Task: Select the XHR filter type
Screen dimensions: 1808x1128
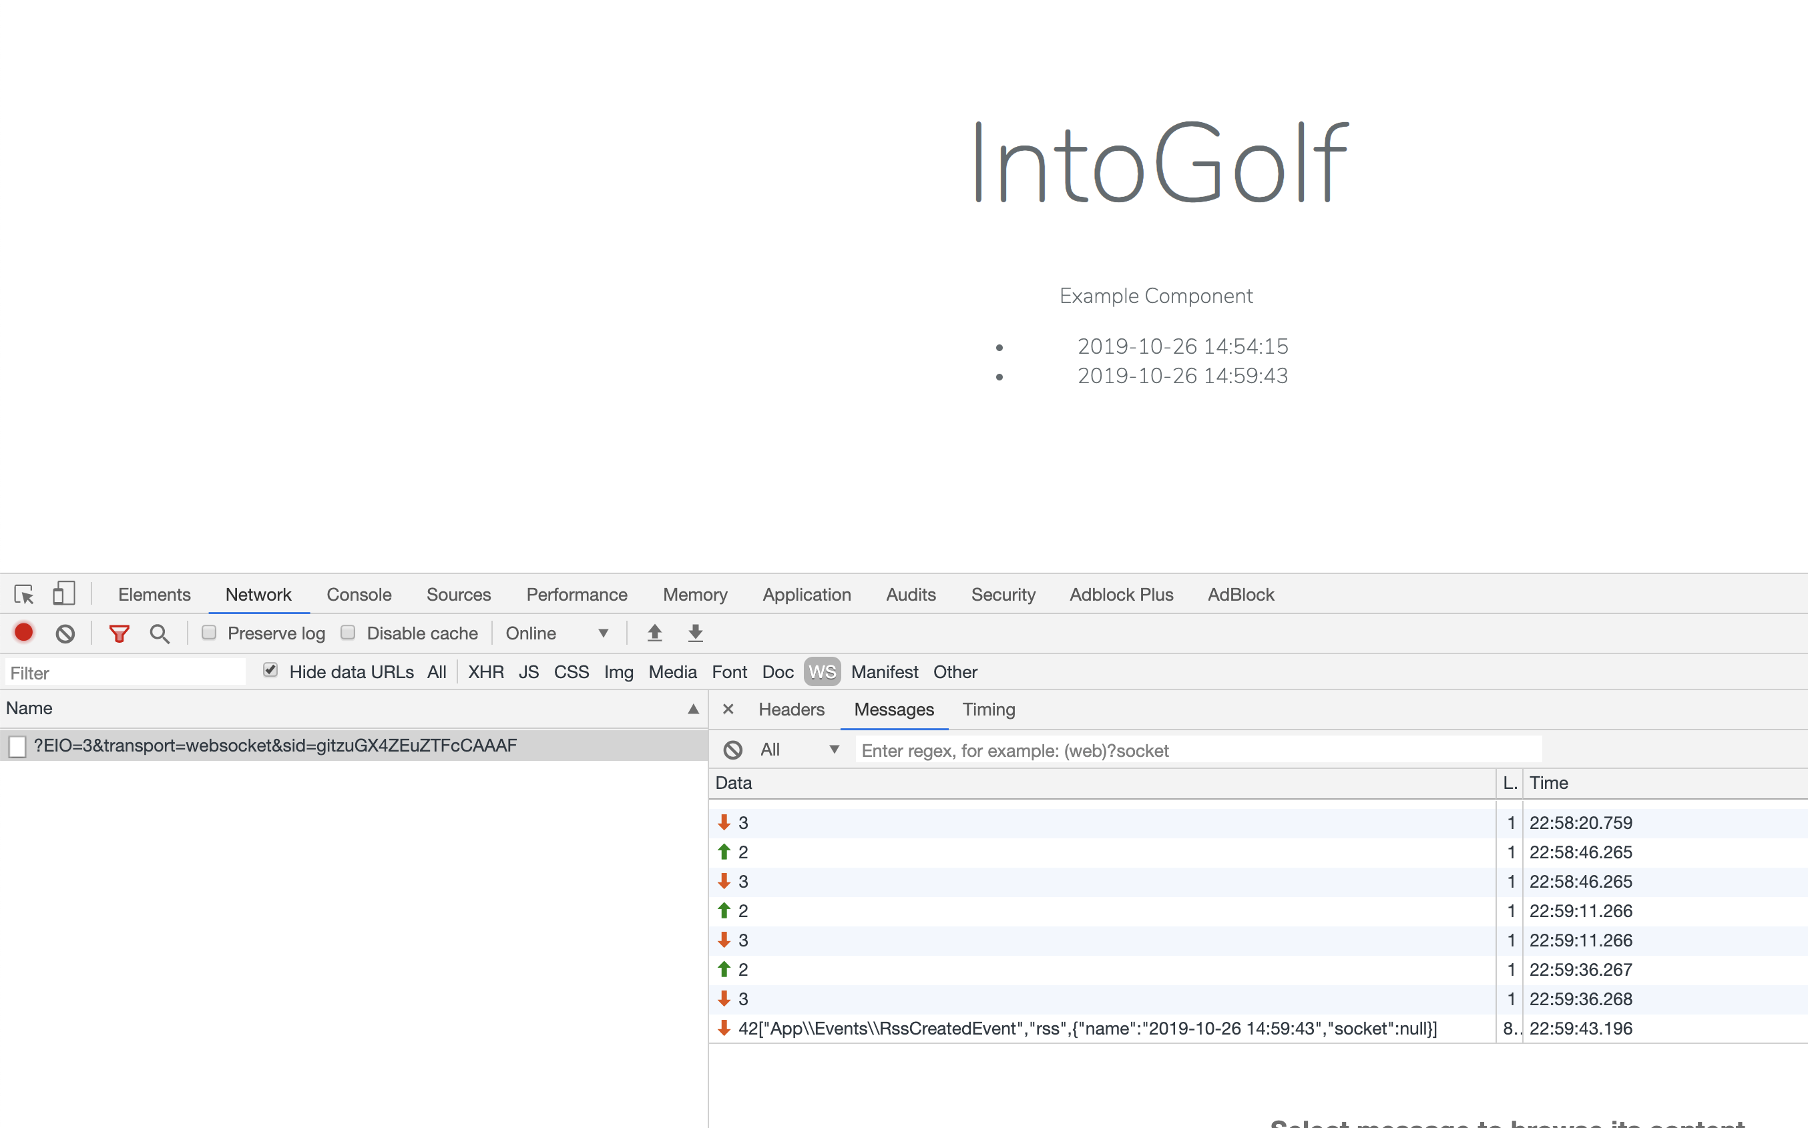Action: tap(486, 672)
